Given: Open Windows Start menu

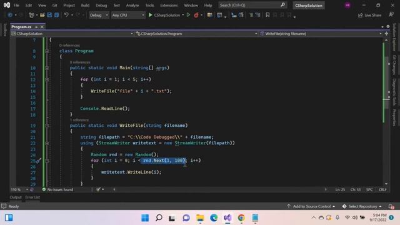Looking at the screenshot, I should [x=145, y=217].
